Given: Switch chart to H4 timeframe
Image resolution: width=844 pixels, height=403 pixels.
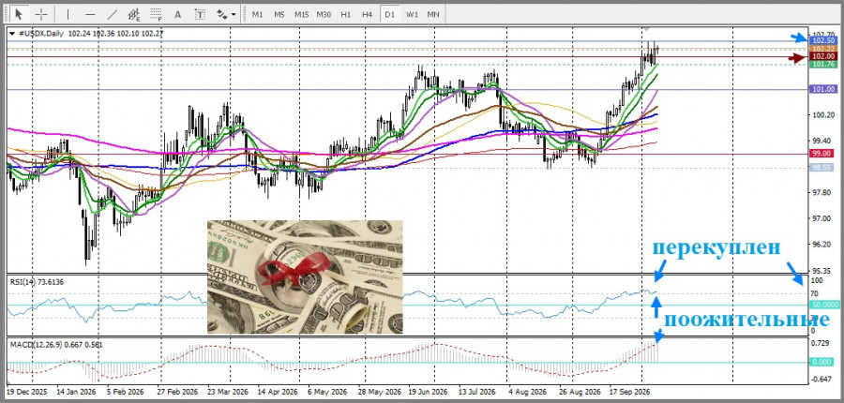Looking at the screenshot, I should click(x=367, y=15).
